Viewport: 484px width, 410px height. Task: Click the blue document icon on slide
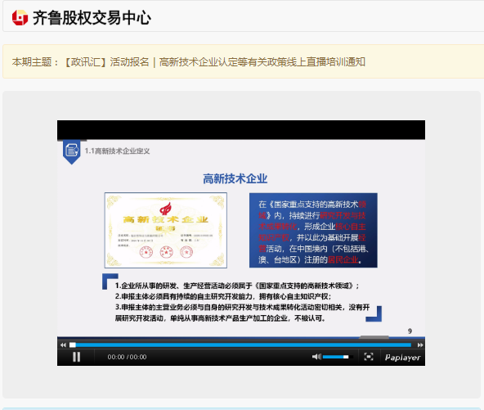click(72, 151)
